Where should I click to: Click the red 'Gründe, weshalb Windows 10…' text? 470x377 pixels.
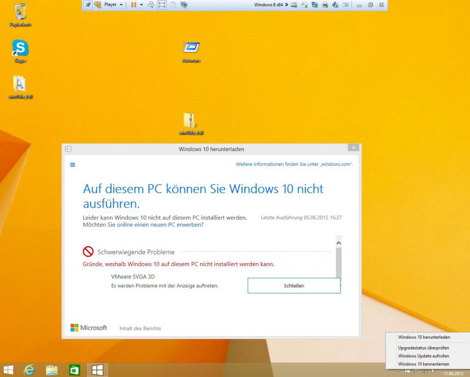(x=179, y=264)
